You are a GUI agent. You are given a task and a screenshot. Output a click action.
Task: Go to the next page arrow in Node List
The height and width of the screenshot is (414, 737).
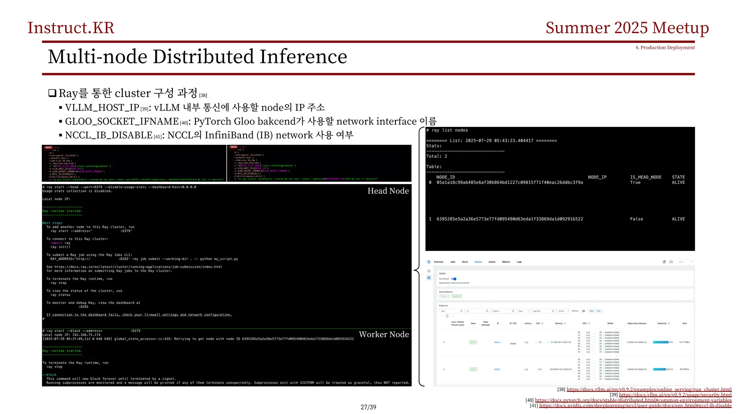[x=453, y=316]
